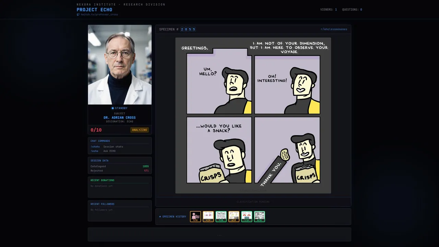Open the 9/10 specimen history thumbnail
The image size is (439, 247).
221,216
